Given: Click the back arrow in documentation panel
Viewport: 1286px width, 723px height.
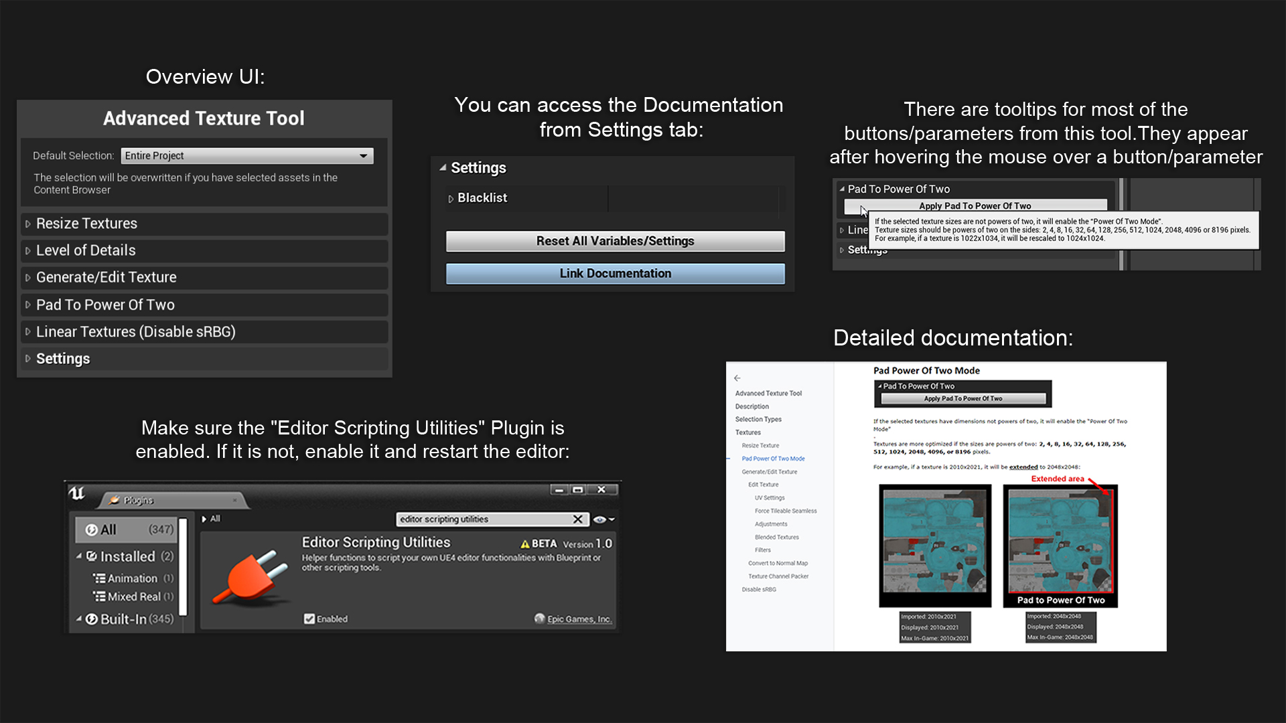Looking at the screenshot, I should click(x=737, y=376).
